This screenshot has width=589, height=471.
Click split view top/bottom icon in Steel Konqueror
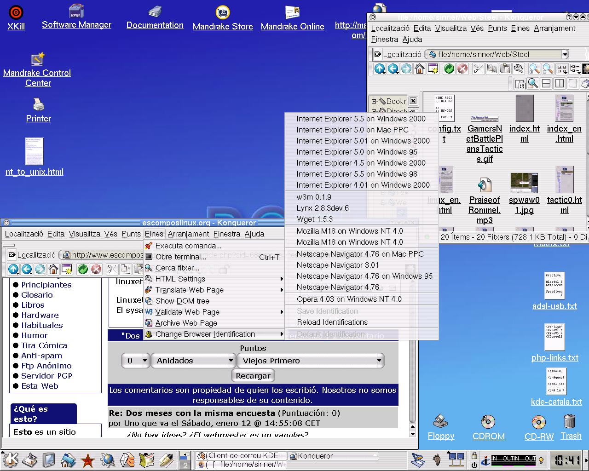coord(546,84)
